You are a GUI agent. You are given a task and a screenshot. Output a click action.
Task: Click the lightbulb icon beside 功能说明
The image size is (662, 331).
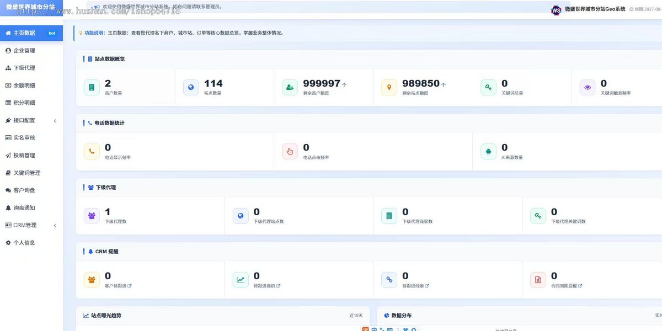(x=81, y=33)
